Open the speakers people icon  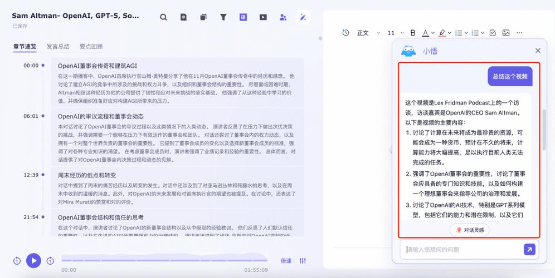coord(283,17)
